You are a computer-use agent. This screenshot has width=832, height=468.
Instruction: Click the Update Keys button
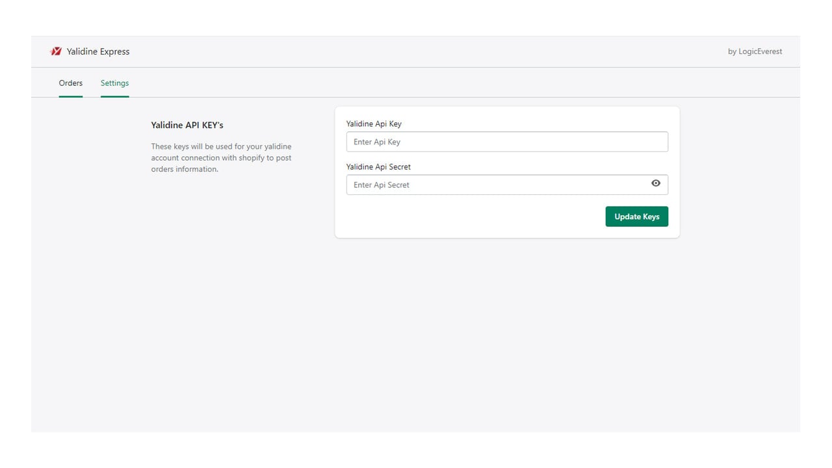click(637, 216)
